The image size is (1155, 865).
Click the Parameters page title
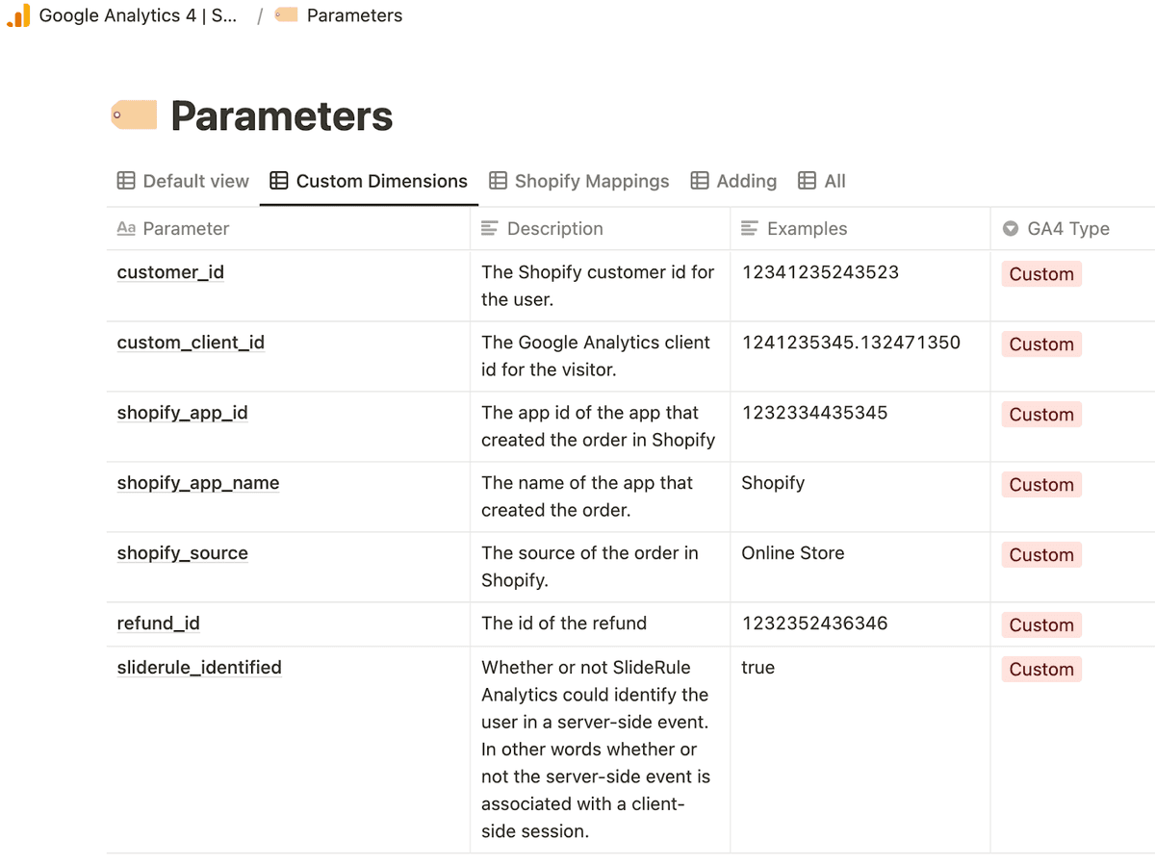[282, 116]
